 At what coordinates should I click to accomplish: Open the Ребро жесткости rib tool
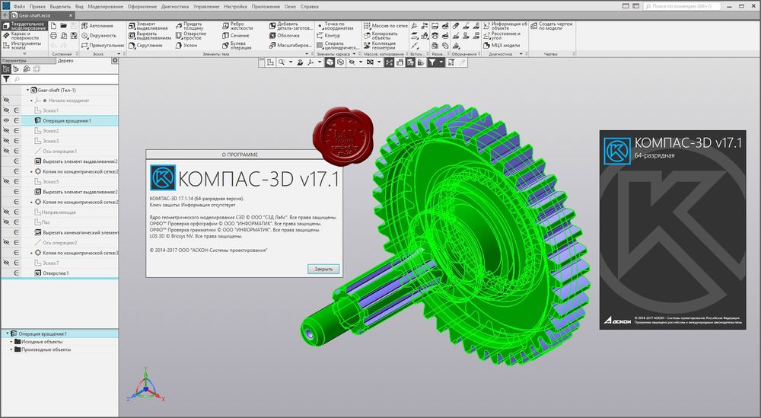click(237, 26)
